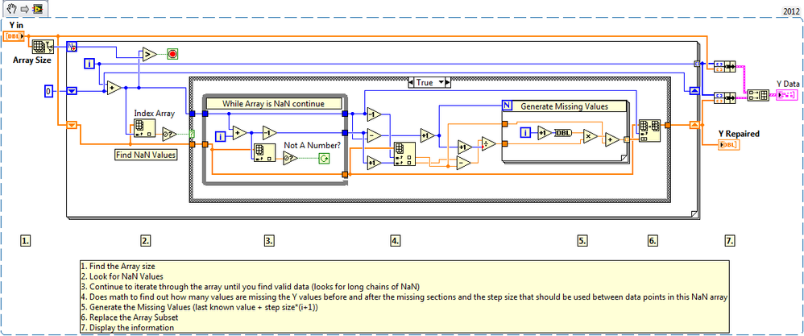Select the Replace Array Subset node
This screenshot has width=804, height=336.
pos(649,129)
